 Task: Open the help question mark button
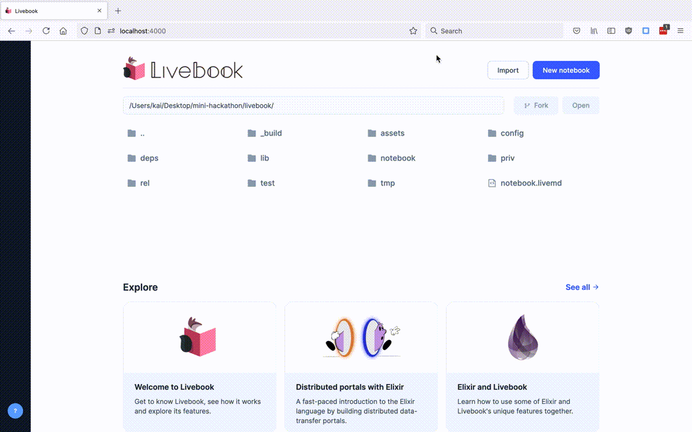click(15, 411)
